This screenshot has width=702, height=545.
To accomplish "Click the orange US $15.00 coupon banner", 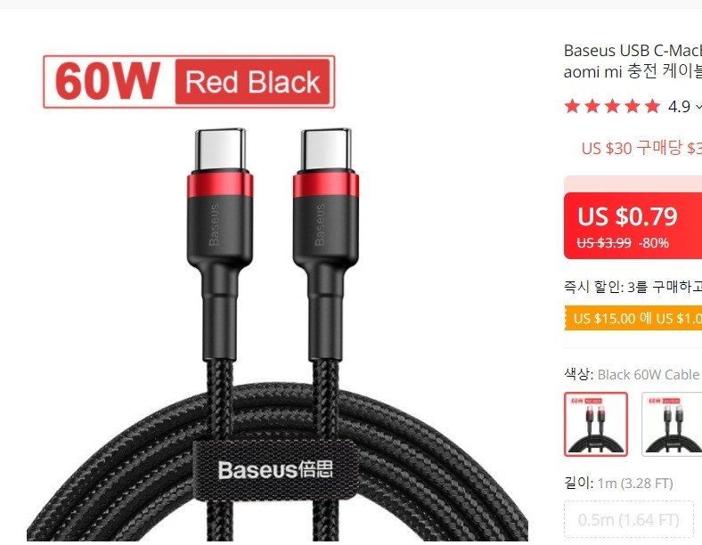I will pyautogui.click(x=633, y=318).
